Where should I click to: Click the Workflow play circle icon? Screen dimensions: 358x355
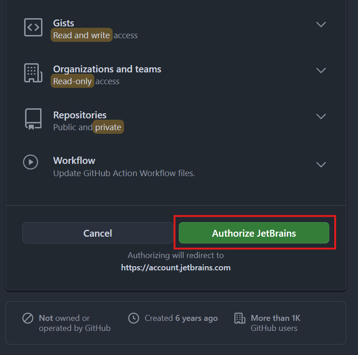point(31,162)
